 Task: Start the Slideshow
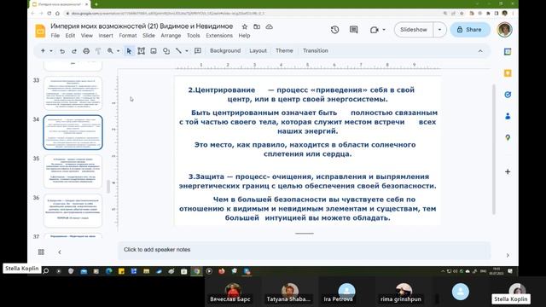pyautogui.click(x=414, y=30)
